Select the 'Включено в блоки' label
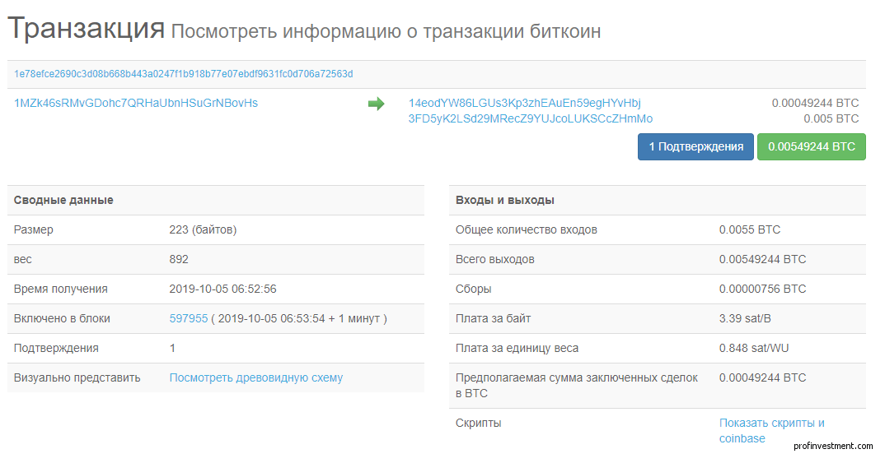Viewport: 885px width, 463px height. pos(62,318)
